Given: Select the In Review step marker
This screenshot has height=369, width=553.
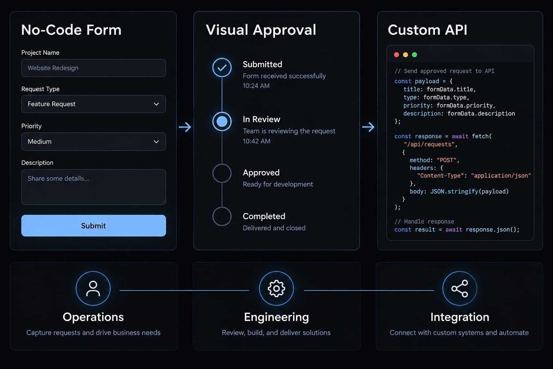Looking at the screenshot, I should coord(222,121).
